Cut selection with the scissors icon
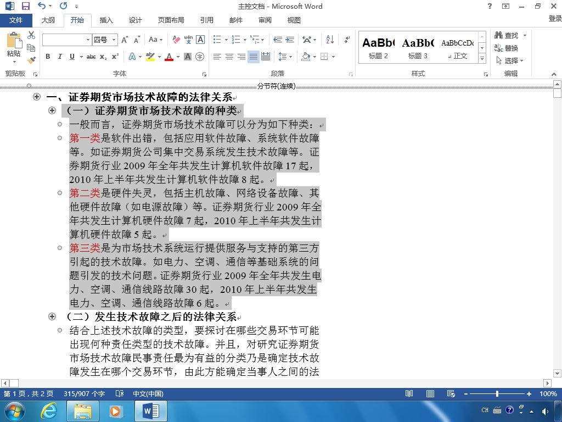Screen dimensions: 562x422 pos(31,35)
